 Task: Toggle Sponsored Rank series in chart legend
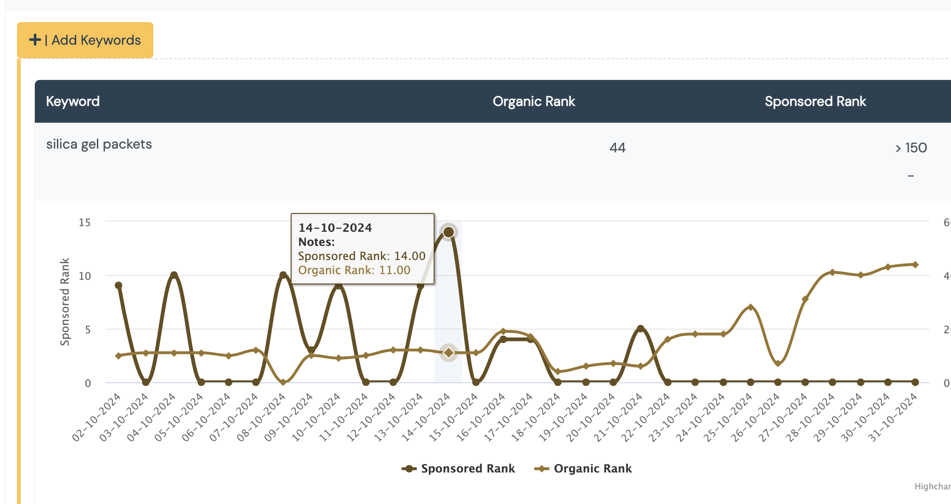coord(468,469)
